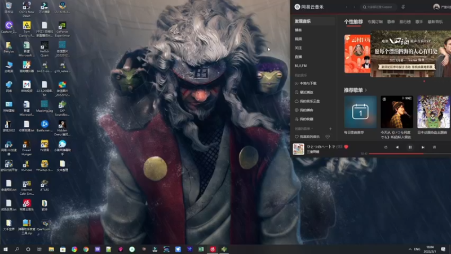Select the 个性推荐 tab
This screenshot has height=254, width=451.
tap(353, 21)
